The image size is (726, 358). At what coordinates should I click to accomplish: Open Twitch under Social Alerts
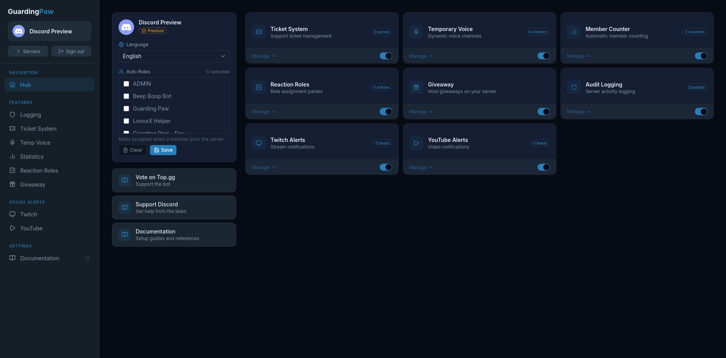tap(49, 214)
